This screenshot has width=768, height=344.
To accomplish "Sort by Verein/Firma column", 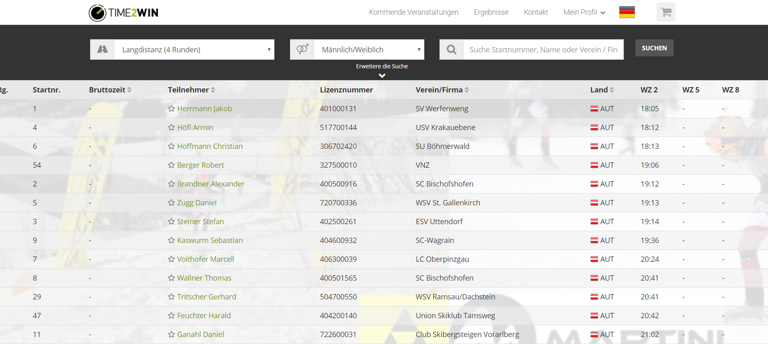I will 442,90.
